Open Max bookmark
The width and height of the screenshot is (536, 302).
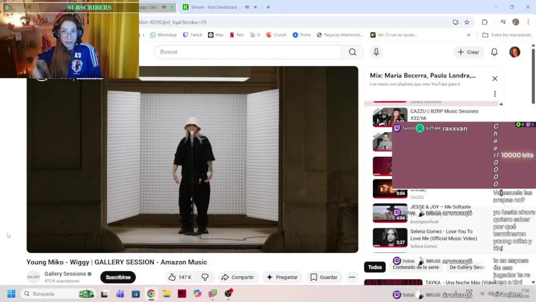(216, 35)
